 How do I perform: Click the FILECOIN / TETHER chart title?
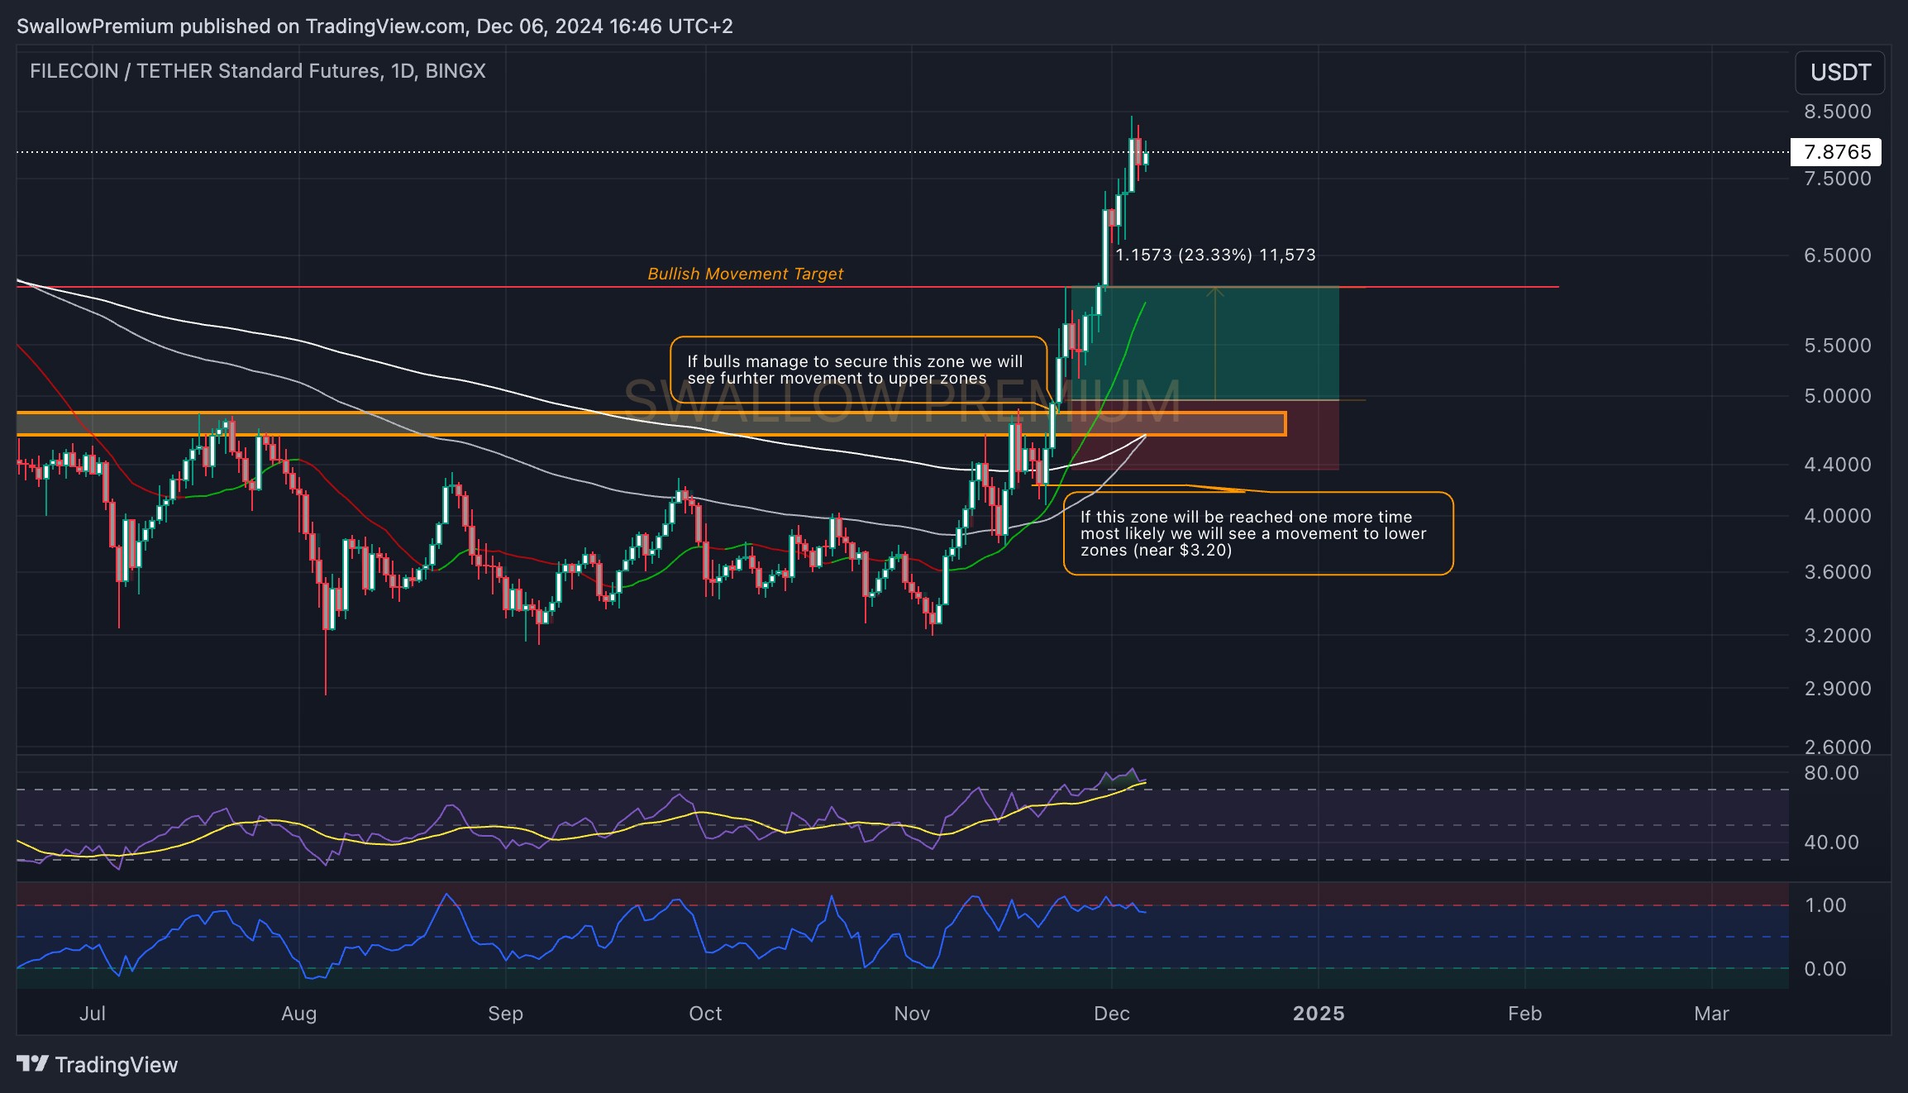click(x=257, y=71)
